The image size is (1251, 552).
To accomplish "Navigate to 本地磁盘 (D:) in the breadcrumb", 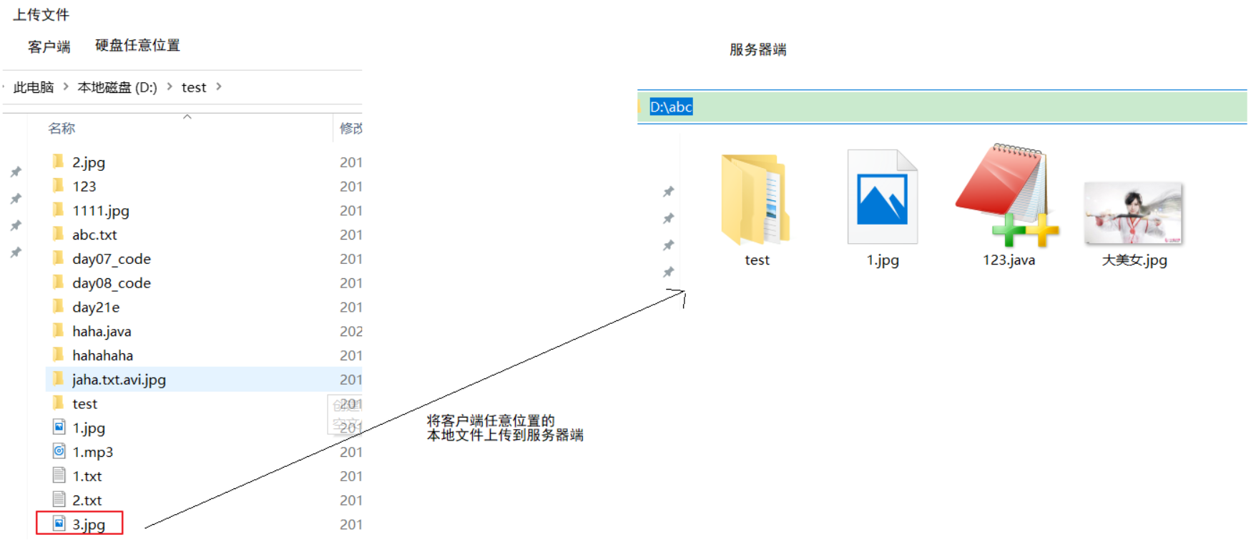I will [x=117, y=87].
